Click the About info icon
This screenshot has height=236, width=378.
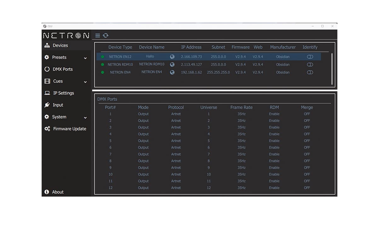(47, 192)
